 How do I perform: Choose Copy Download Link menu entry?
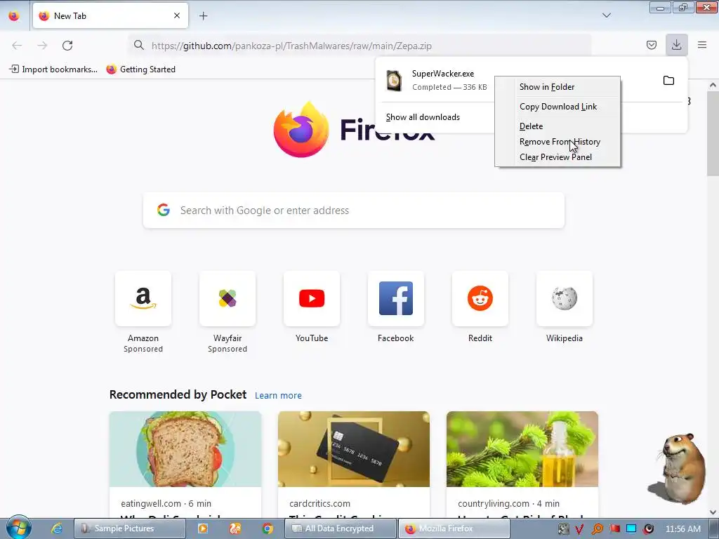point(558,107)
